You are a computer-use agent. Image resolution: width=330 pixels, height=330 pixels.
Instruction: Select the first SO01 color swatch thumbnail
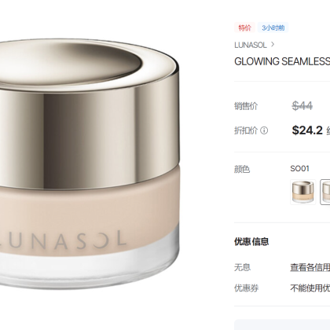pyautogui.click(x=303, y=192)
